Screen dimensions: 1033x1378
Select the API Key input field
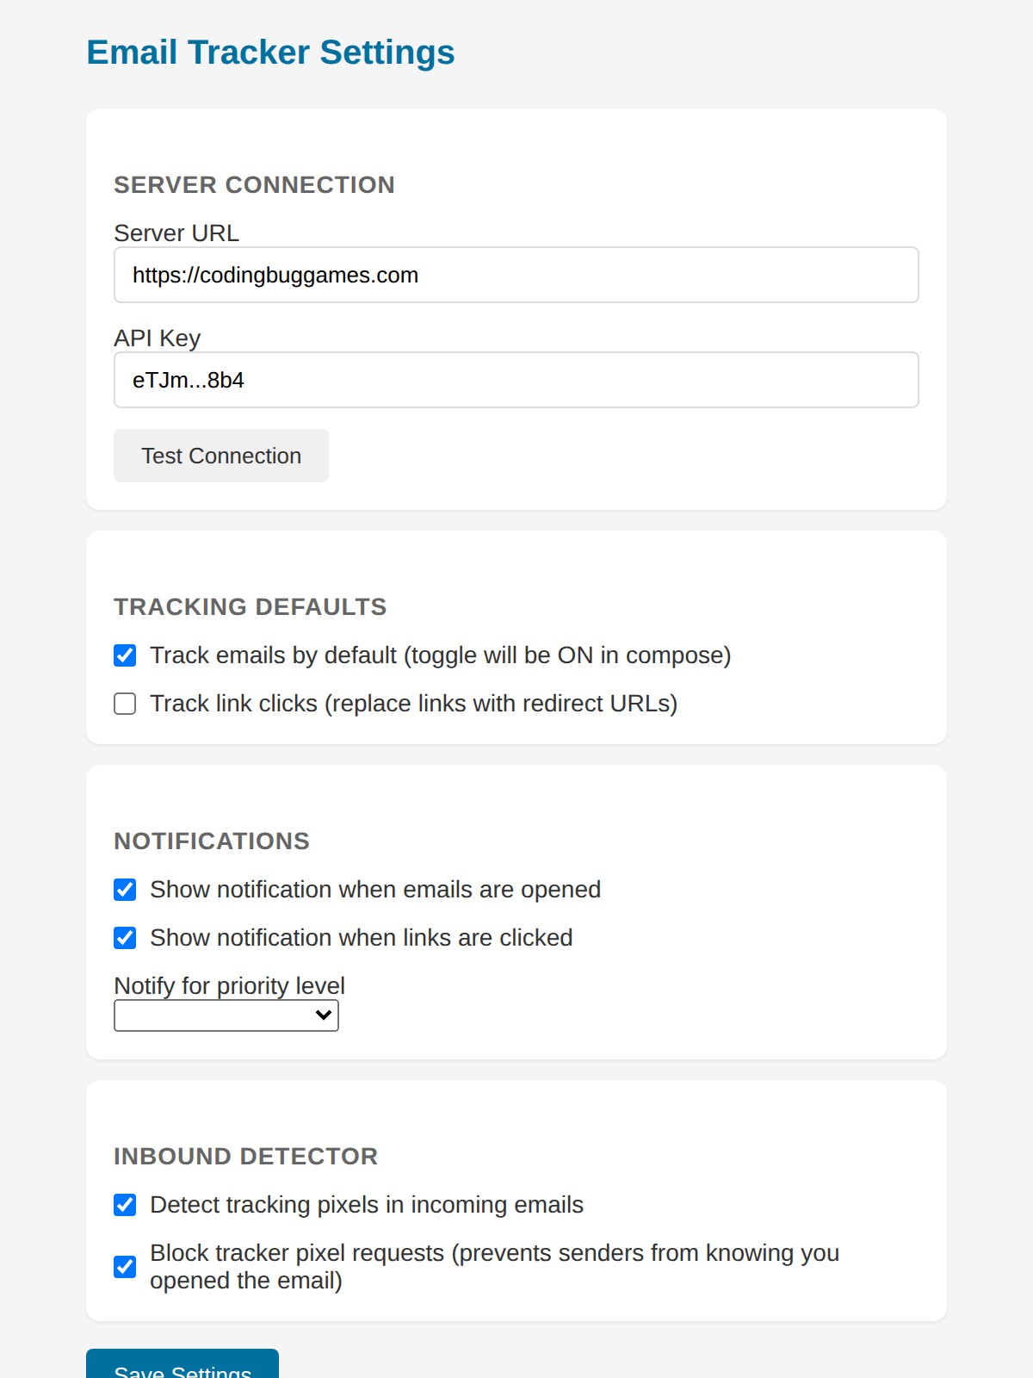click(x=516, y=379)
